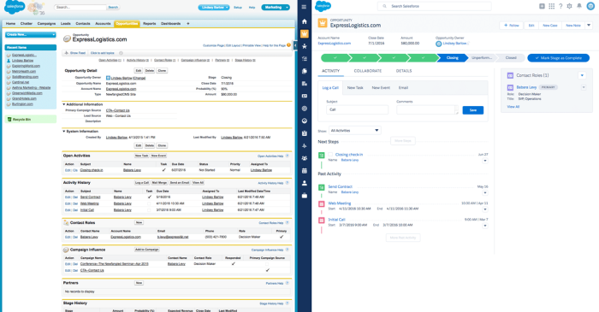Open the All Activities filter dropdown
Viewport: 599px width, 312px height.
pyautogui.click(x=354, y=131)
